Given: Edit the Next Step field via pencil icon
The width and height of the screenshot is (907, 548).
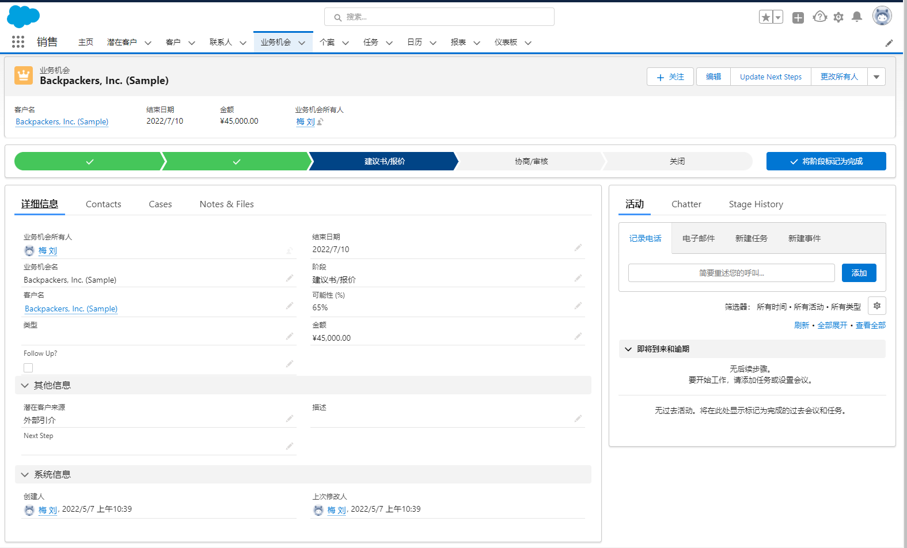Looking at the screenshot, I should pos(290,446).
